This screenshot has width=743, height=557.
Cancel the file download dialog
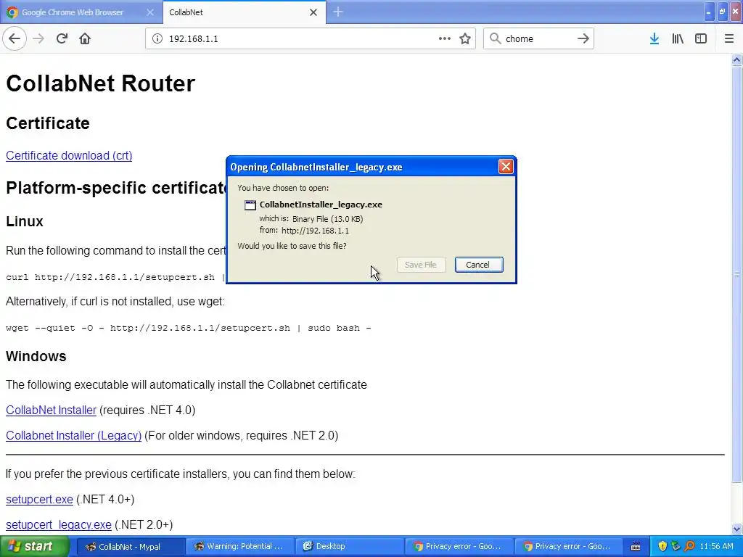click(x=479, y=265)
